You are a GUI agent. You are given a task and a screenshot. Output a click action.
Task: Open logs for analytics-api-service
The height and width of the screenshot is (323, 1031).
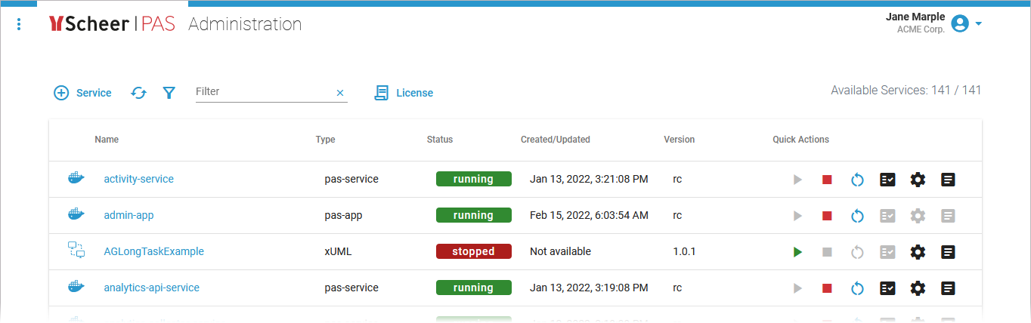(x=948, y=288)
